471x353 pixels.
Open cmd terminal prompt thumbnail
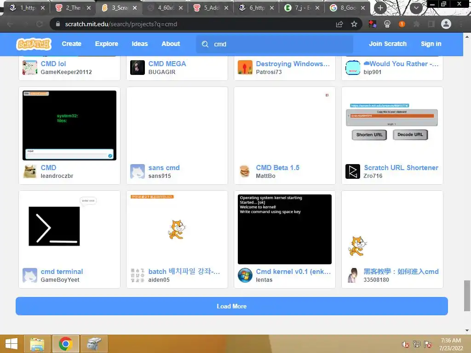coord(69,229)
